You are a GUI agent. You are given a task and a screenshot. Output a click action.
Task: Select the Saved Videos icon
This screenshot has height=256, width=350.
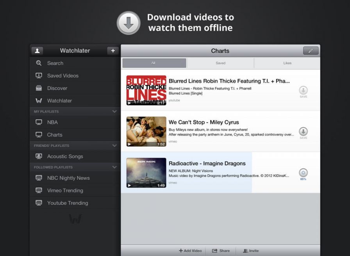(39, 76)
